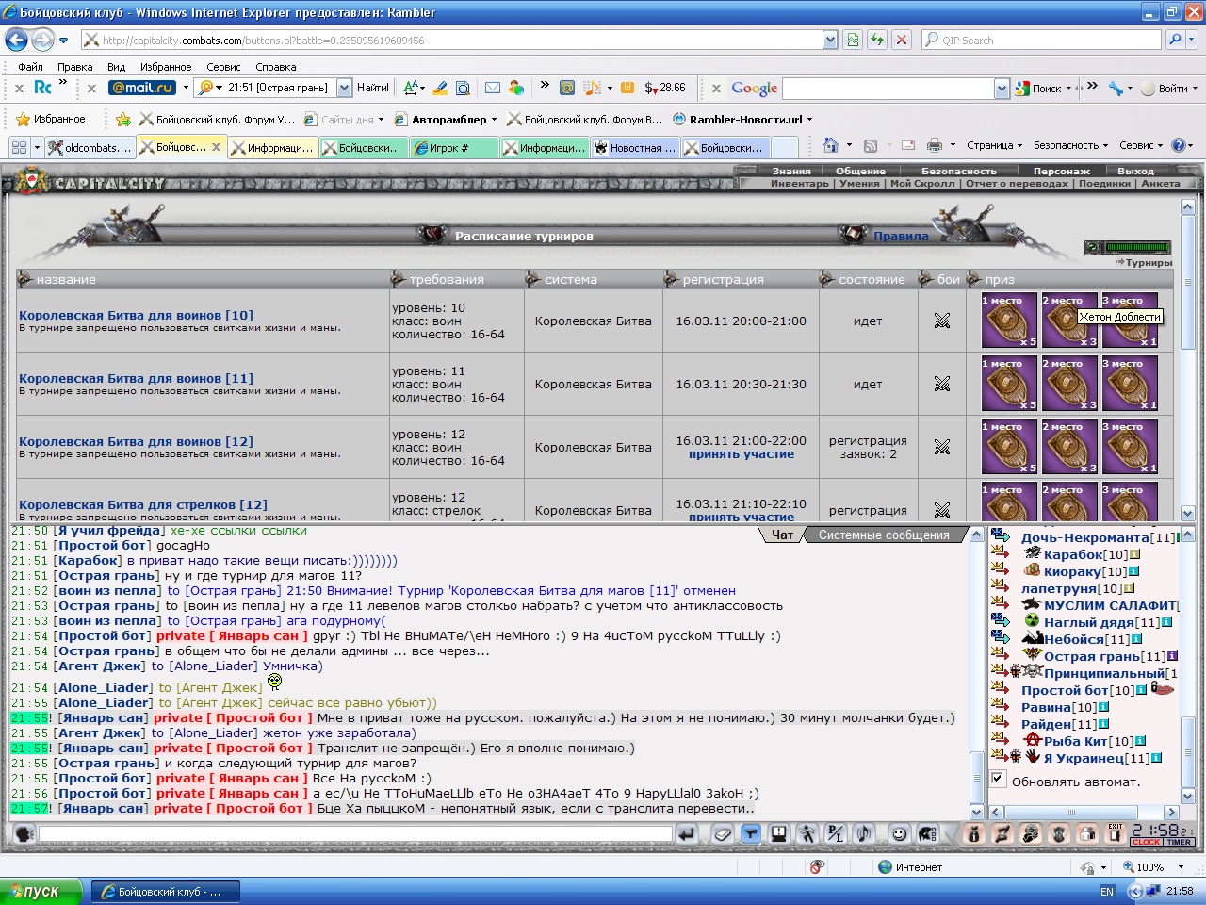Open the Избранное menu in menu bar
The width and height of the screenshot is (1206, 905).
tap(166, 67)
